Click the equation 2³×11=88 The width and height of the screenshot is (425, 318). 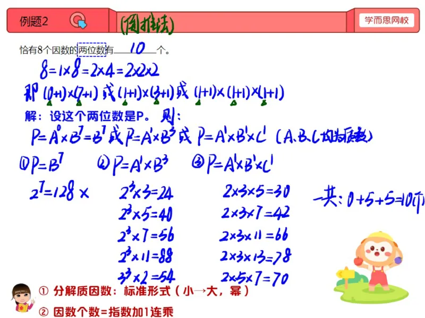click(145, 255)
